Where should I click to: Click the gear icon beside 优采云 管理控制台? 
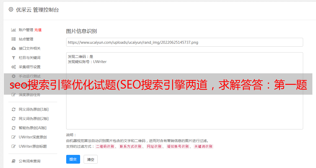pyautogui.click(x=11, y=10)
